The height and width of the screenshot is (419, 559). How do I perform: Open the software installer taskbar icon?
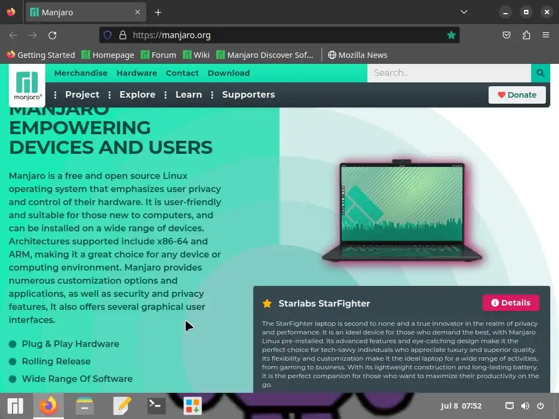click(x=193, y=406)
